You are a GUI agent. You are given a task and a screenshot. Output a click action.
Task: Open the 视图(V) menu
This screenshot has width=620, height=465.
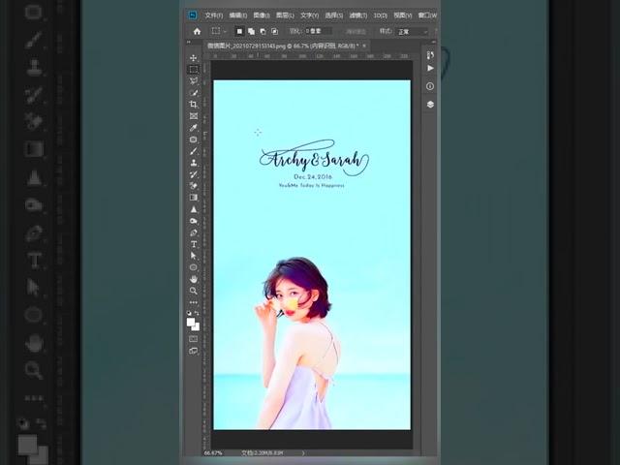[x=403, y=15]
